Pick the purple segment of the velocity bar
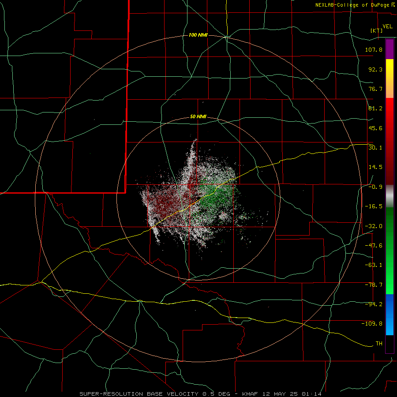Screen dimensions: 397x397 click(390, 49)
